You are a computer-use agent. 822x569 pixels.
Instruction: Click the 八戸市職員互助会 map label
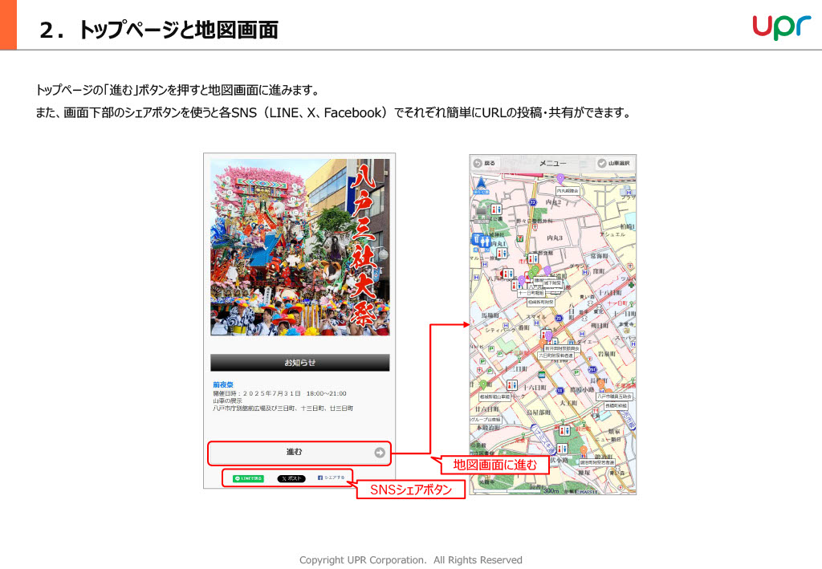coord(614,396)
